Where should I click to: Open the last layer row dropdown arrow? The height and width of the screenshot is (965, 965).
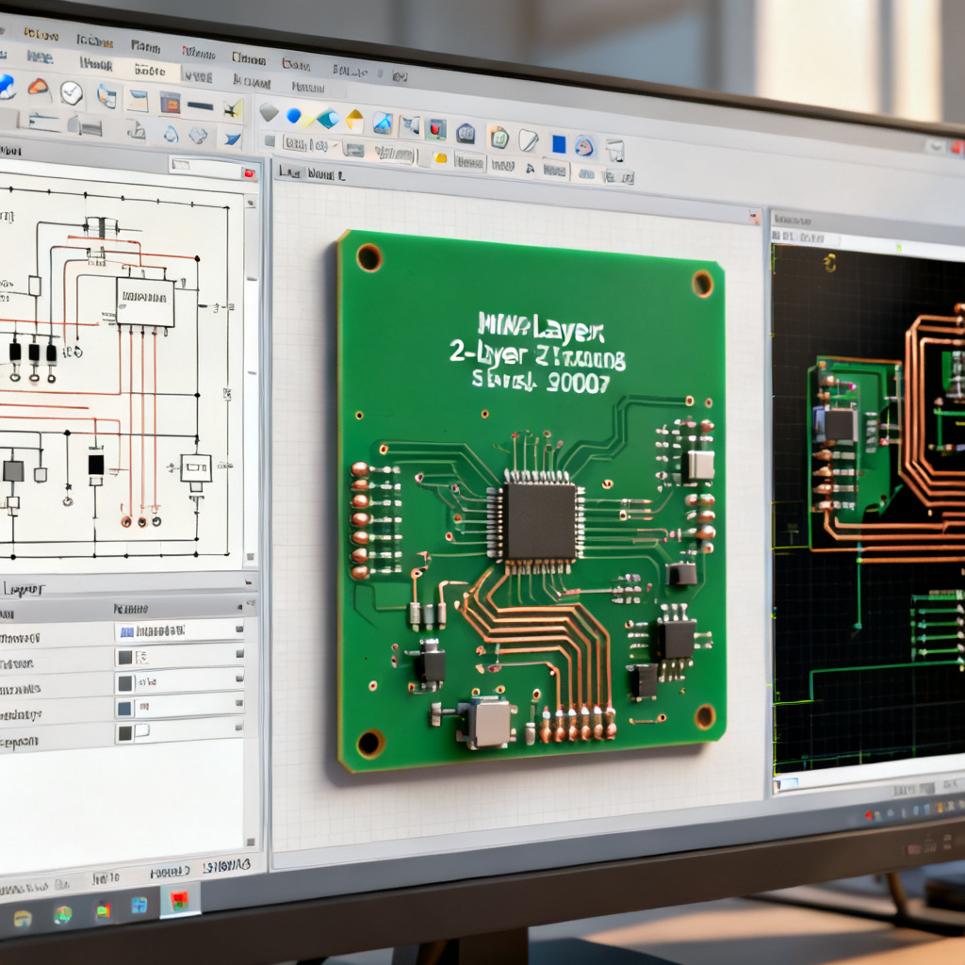(x=238, y=728)
